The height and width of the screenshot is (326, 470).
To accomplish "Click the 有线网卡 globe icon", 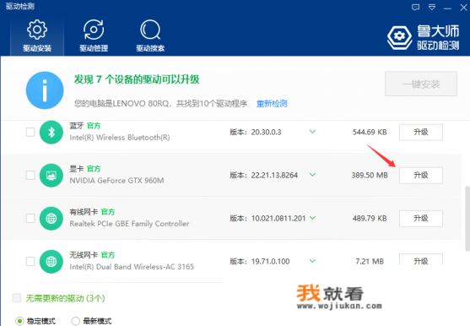I will (51, 219).
